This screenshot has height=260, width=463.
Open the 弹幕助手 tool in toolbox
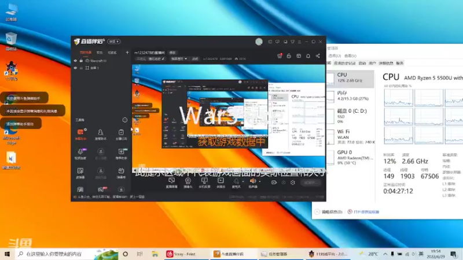pyautogui.click(x=80, y=134)
